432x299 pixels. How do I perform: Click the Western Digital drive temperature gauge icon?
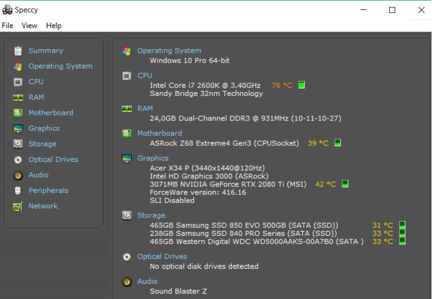[402, 241]
